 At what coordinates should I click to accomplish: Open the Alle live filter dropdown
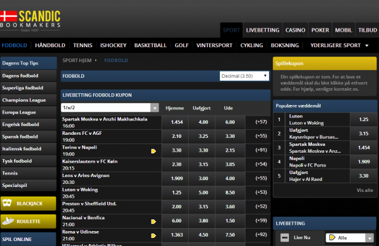click(350, 238)
